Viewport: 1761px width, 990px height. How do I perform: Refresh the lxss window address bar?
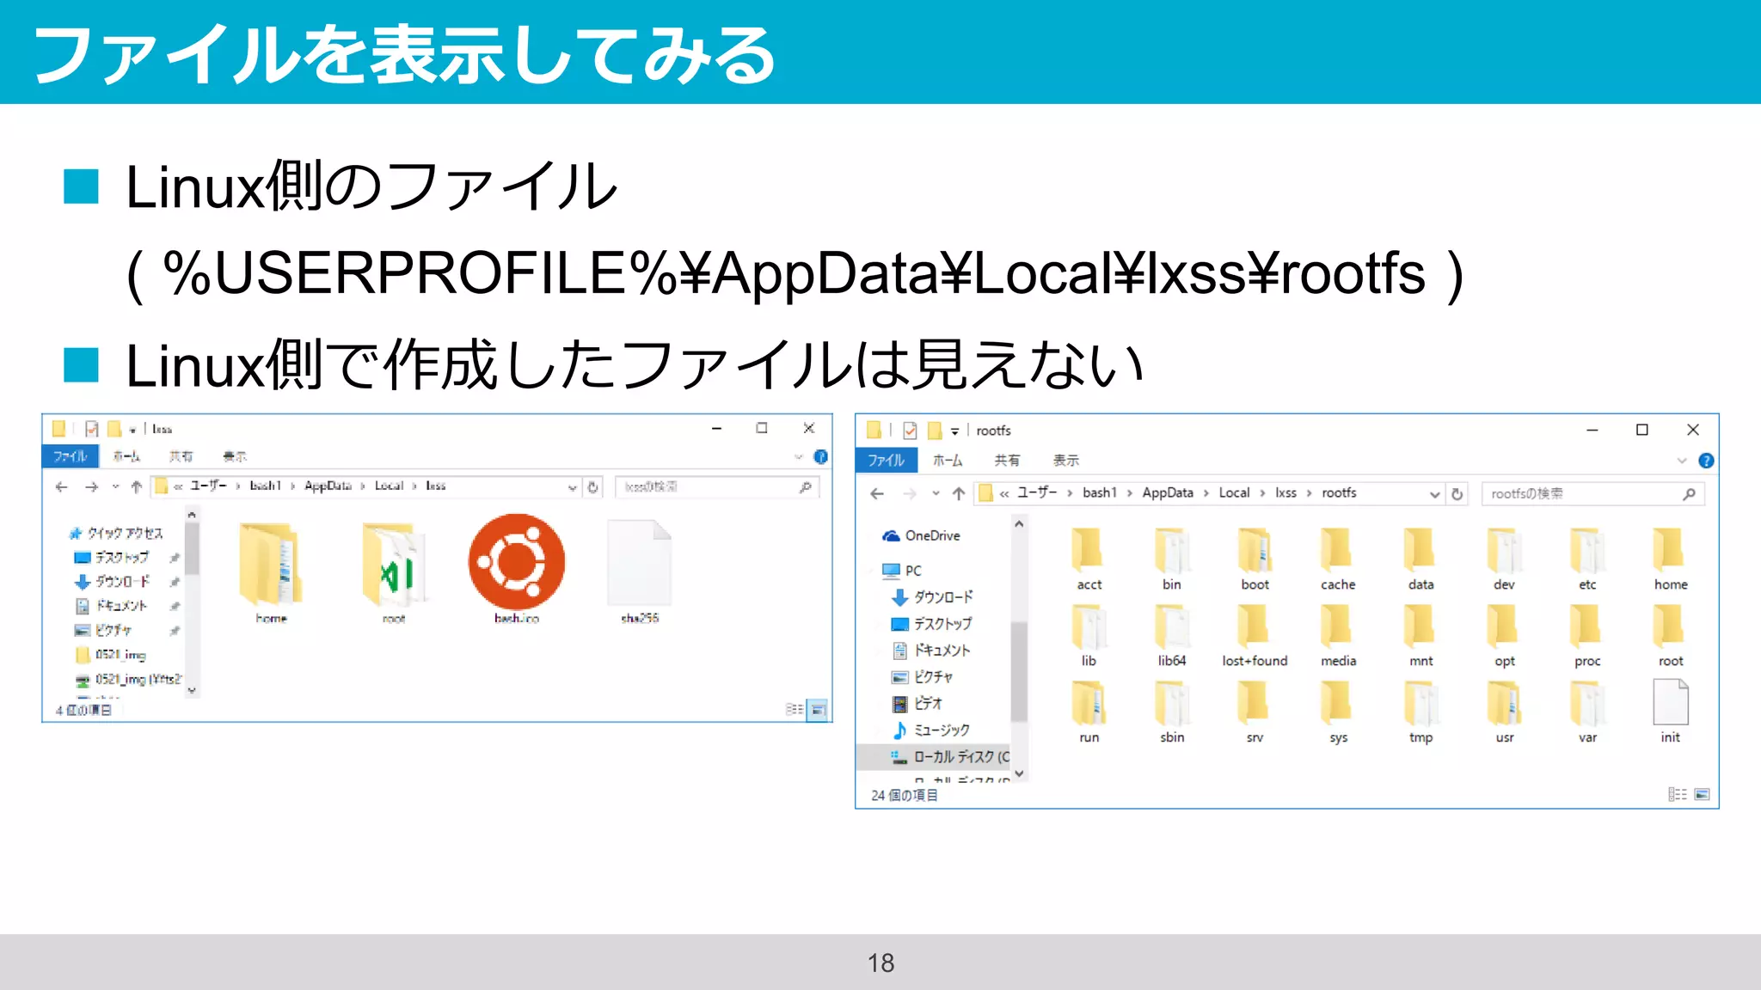click(592, 487)
